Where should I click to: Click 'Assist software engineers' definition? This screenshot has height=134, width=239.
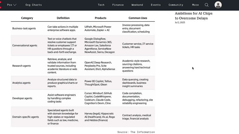(x=62, y=98)
